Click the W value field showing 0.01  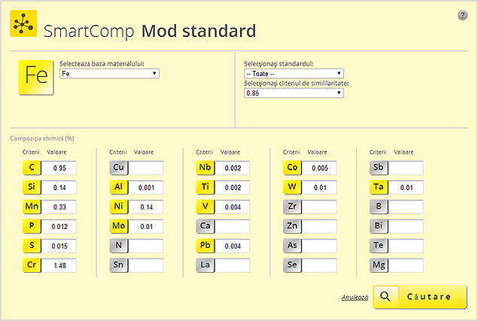(x=319, y=188)
